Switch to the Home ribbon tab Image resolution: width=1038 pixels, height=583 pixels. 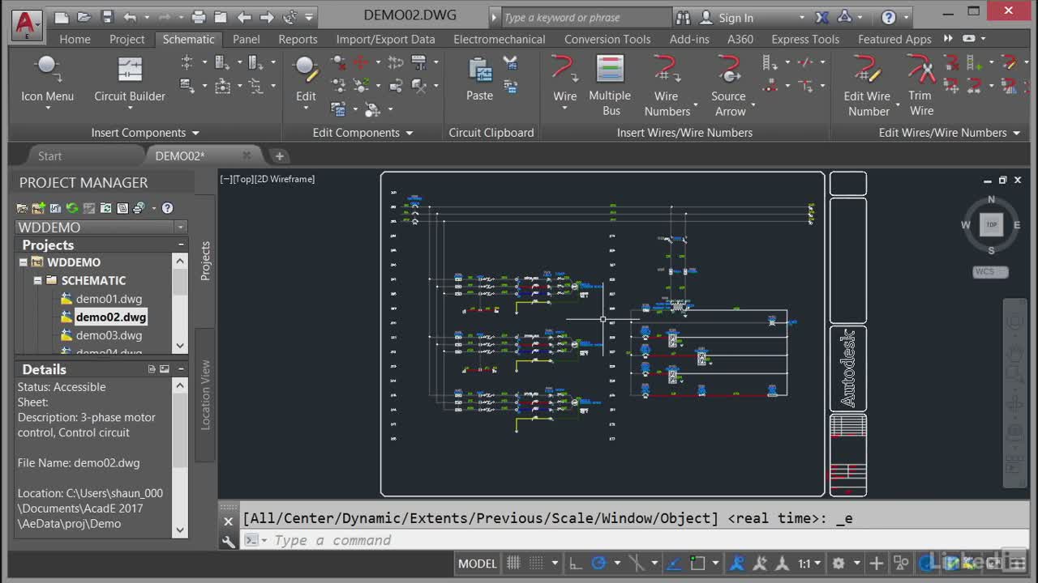75,39
